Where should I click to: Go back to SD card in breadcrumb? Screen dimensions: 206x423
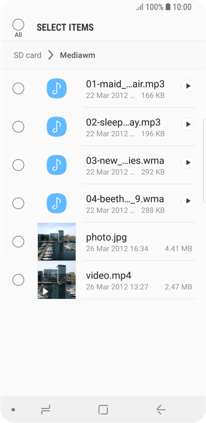point(28,55)
